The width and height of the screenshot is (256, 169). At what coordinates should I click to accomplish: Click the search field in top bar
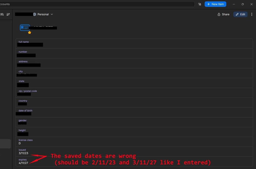coord(97,4)
